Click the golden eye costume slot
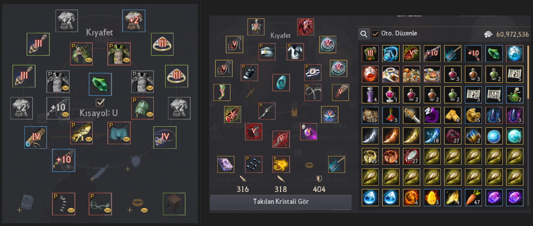 click(281, 164)
